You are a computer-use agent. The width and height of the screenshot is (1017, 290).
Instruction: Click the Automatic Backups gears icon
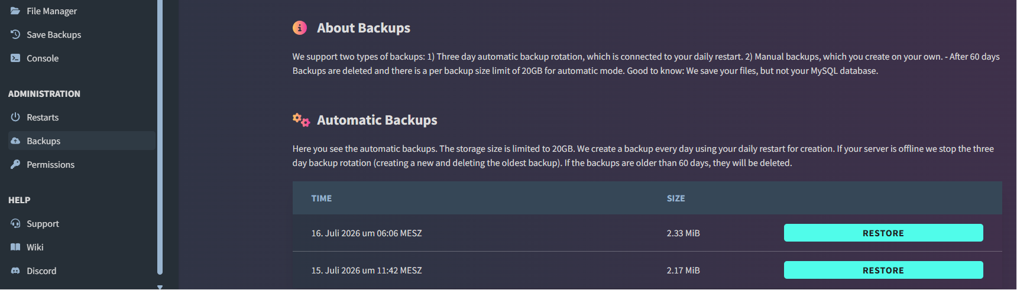point(301,120)
